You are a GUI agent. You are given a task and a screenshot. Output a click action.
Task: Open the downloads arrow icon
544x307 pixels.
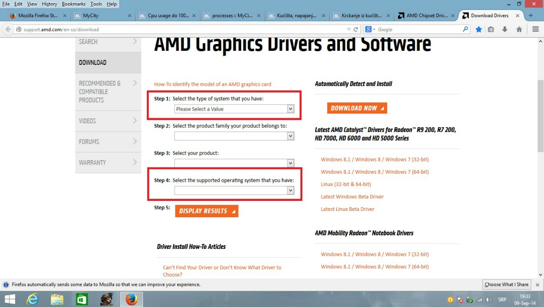505,29
